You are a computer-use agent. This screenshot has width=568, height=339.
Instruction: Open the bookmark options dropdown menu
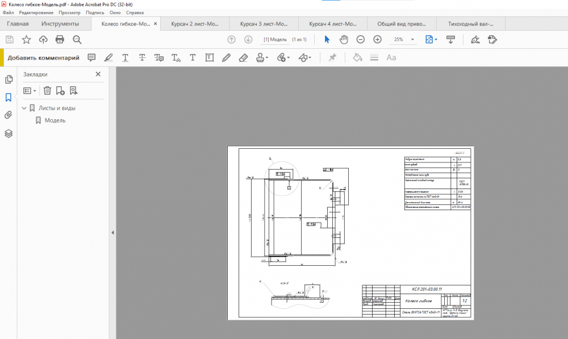coord(30,90)
